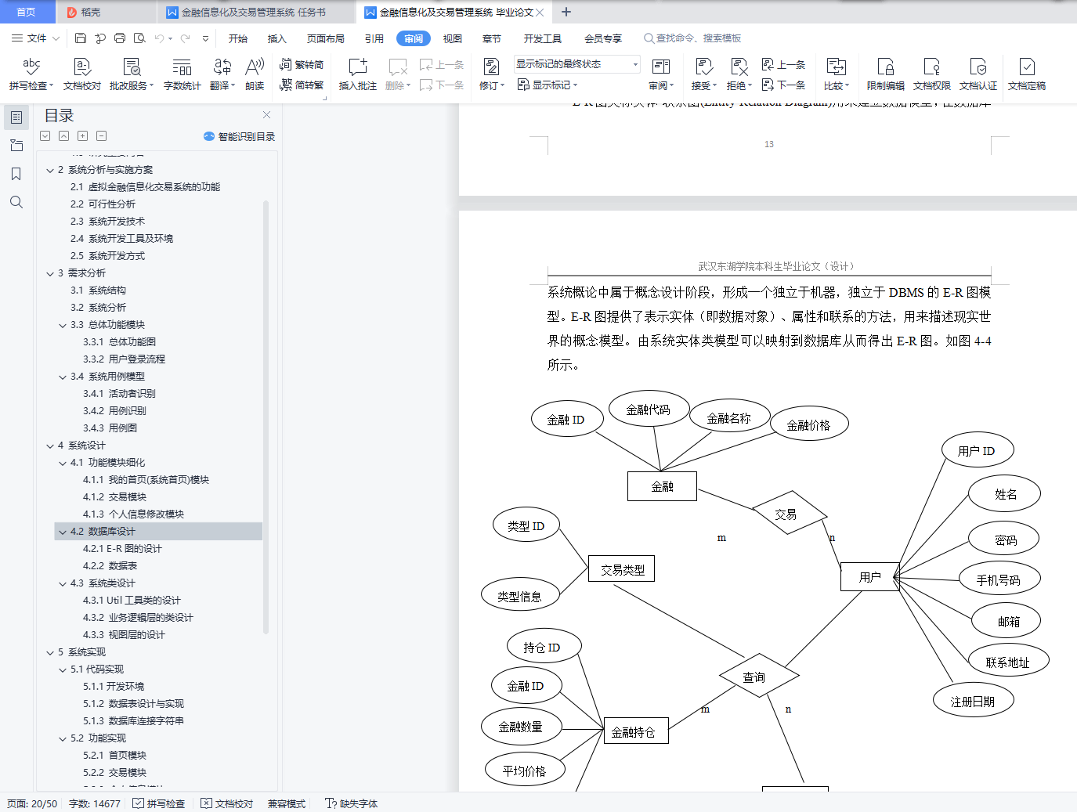Click 接受 to accept the change
This screenshot has width=1077, height=812.
click(704, 74)
